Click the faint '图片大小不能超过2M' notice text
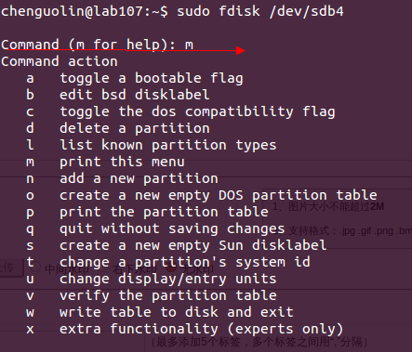Viewport: 412px width, 352px height. (x=337, y=206)
